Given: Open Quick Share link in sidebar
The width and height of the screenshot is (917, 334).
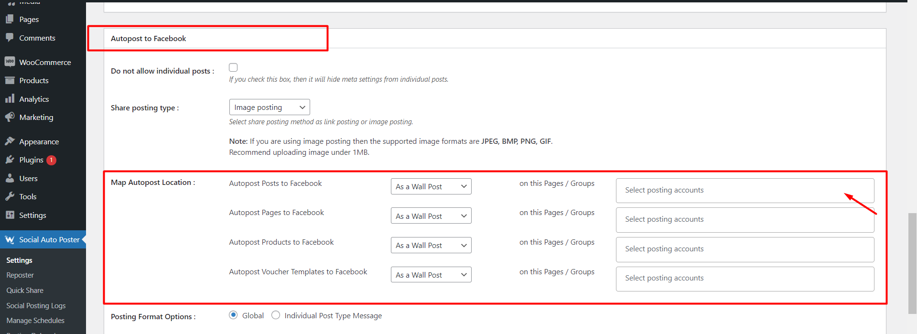Looking at the screenshot, I should 25,291.
